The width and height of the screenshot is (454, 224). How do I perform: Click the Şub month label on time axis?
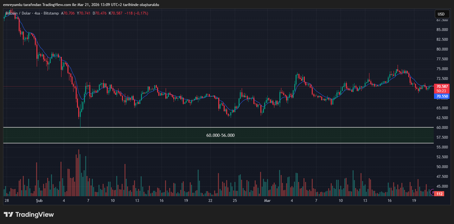(x=39, y=201)
